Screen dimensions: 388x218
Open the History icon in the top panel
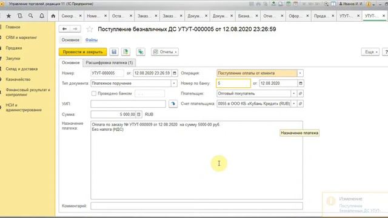(20, 16)
